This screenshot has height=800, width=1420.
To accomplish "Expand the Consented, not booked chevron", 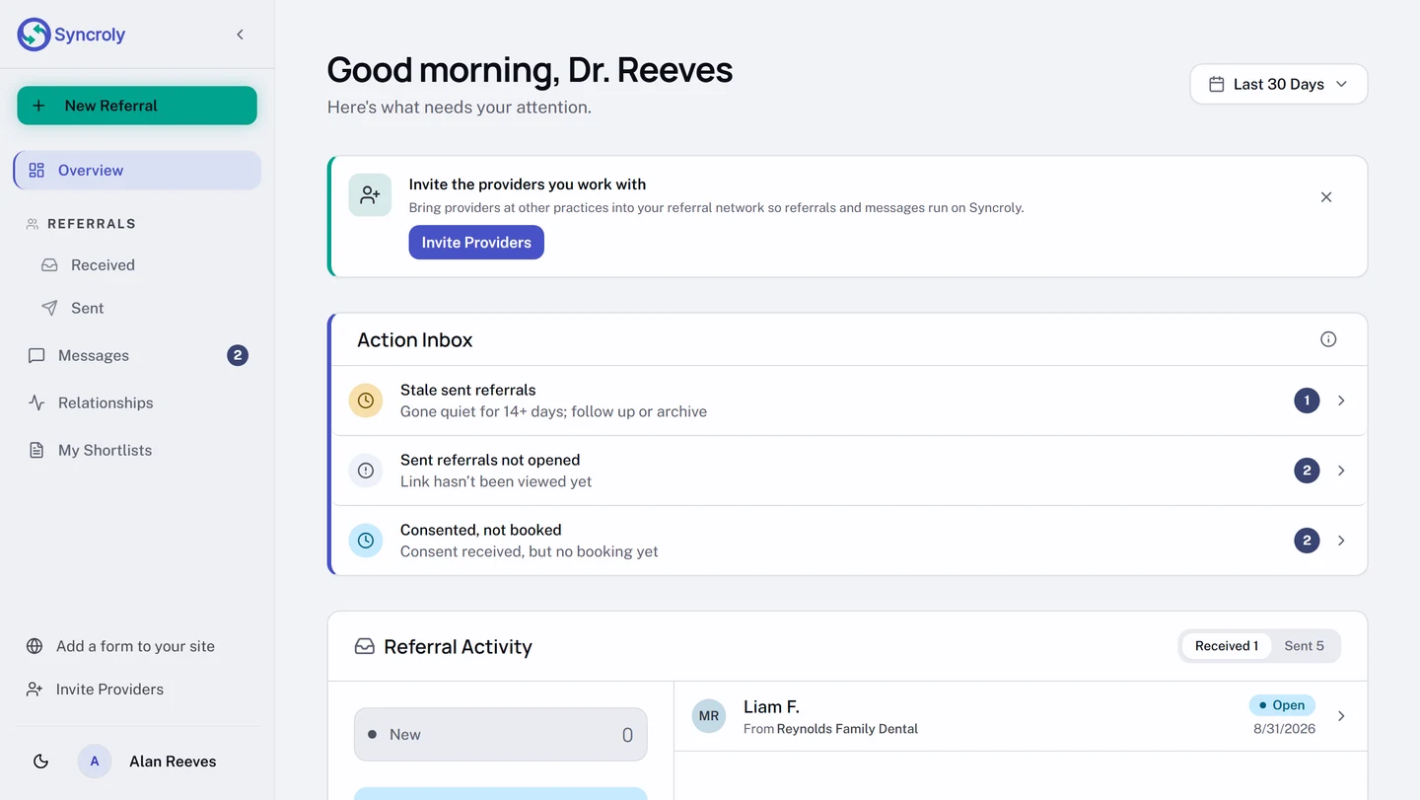I will point(1341,541).
